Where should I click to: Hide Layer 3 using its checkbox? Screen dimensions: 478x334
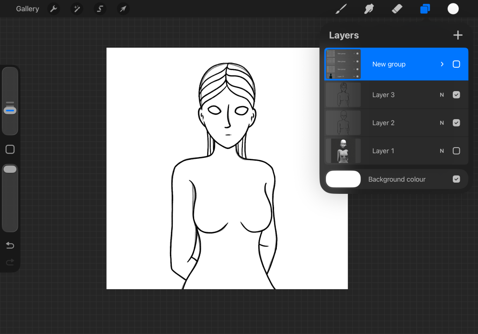point(457,95)
